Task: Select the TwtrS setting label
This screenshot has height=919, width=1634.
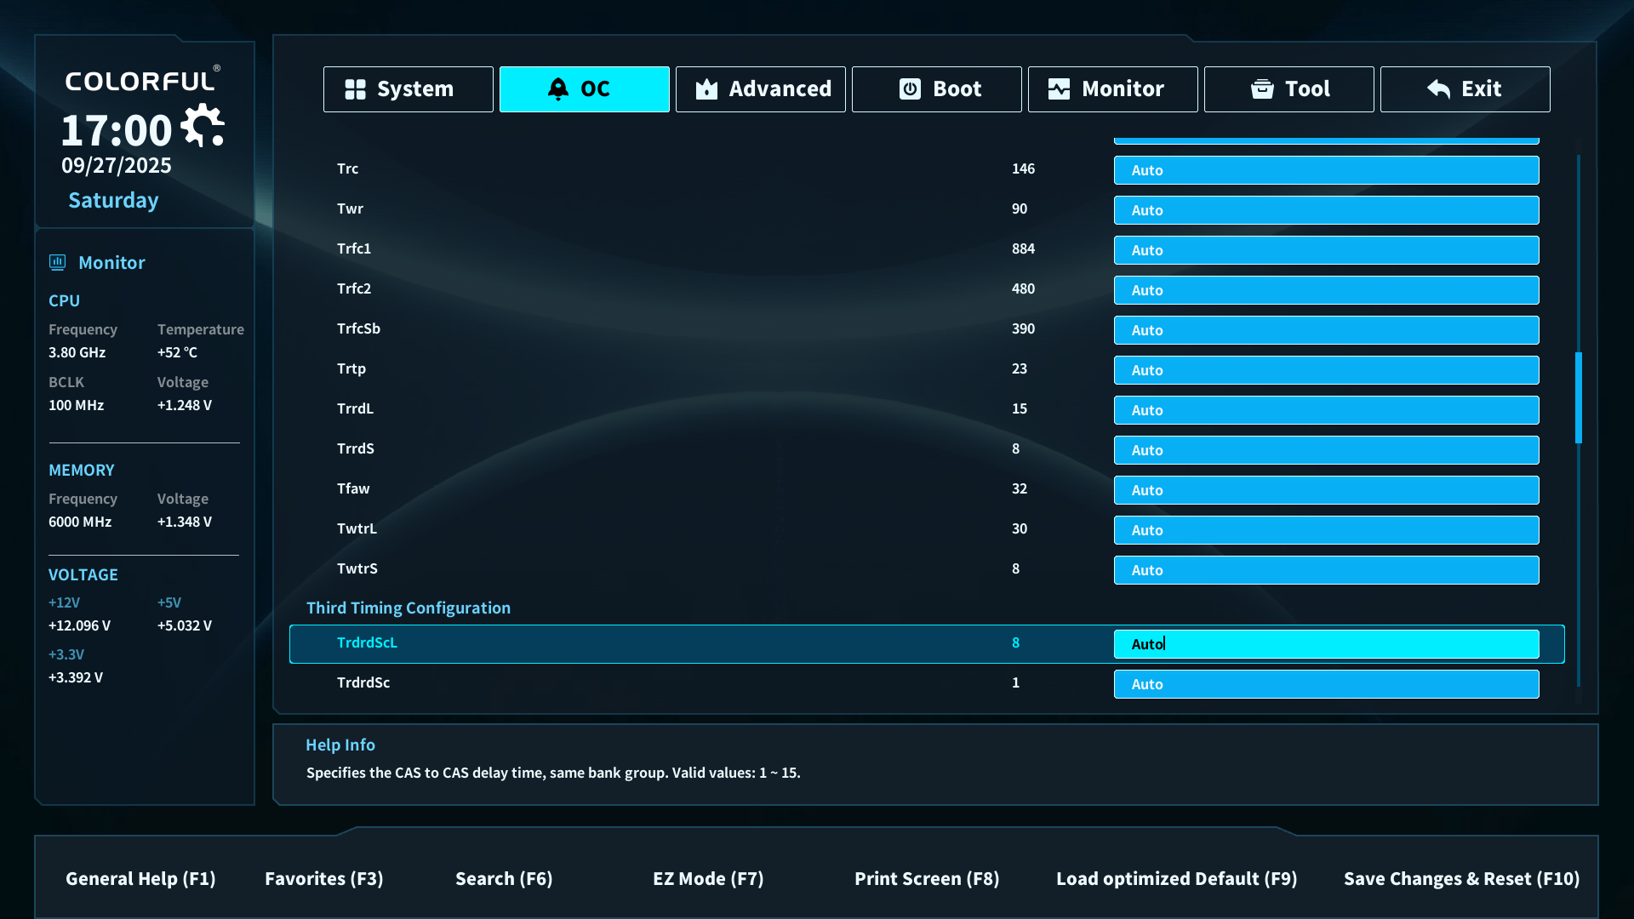Action: tap(357, 568)
